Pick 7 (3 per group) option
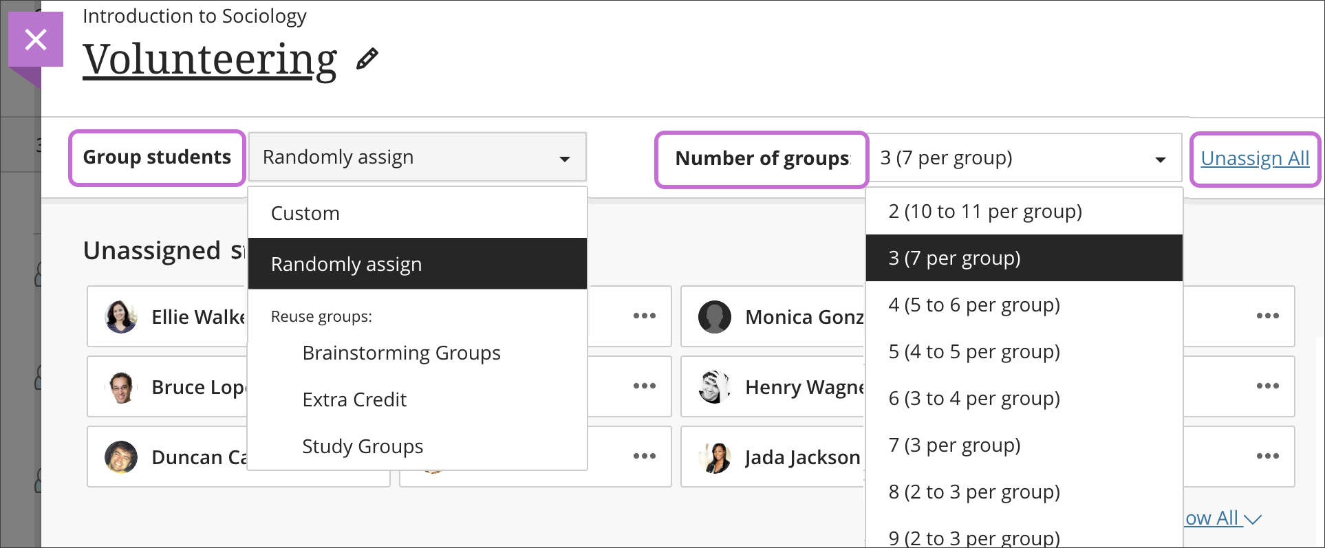The width and height of the screenshot is (1325, 548). 954,445
